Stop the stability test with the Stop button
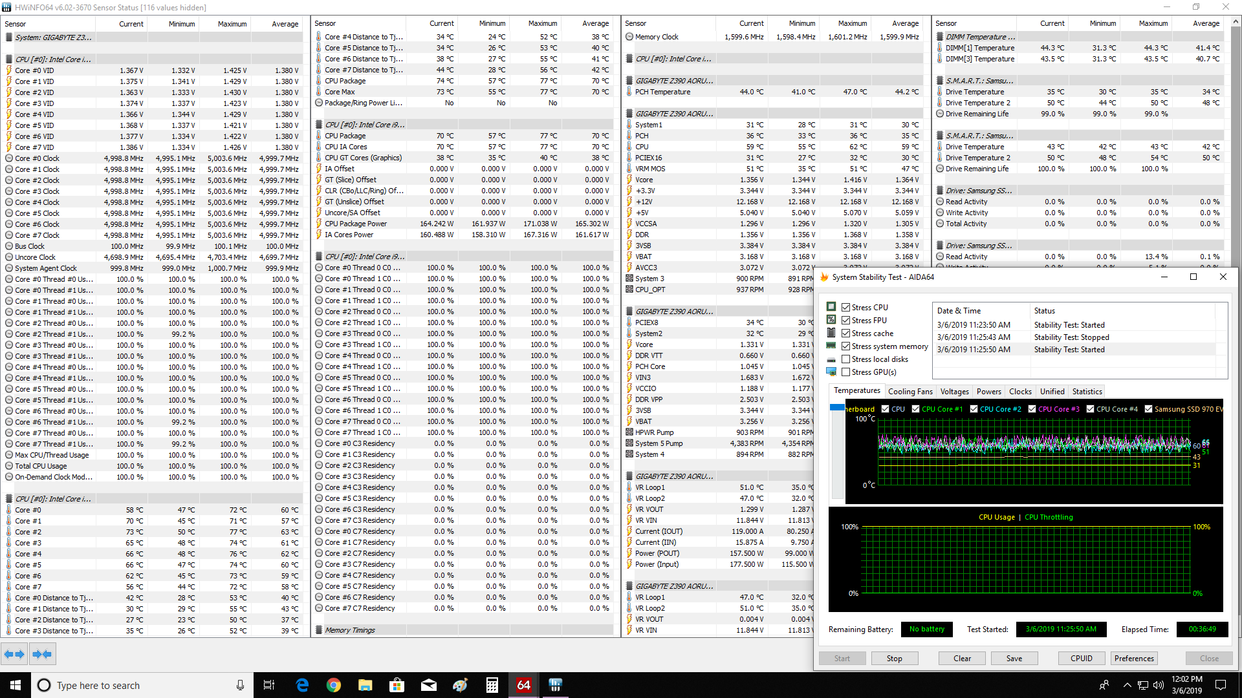This screenshot has width=1242, height=698. click(894, 659)
